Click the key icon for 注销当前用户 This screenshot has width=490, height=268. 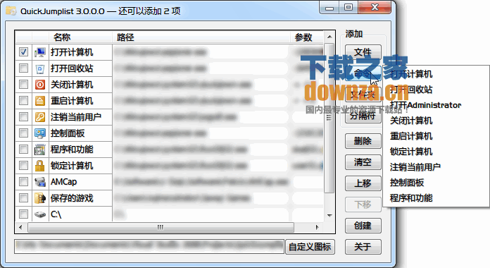point(40,117)
